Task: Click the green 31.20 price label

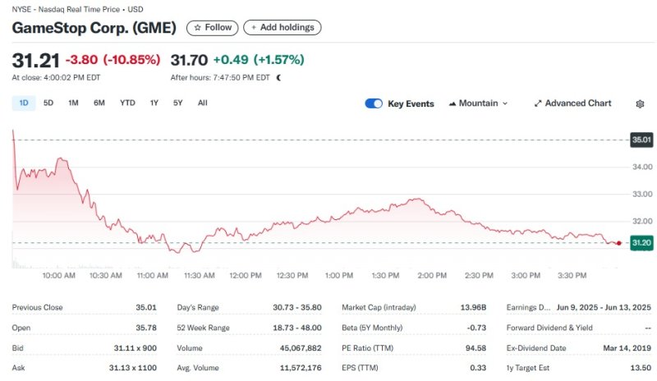Action: (642, 243)
